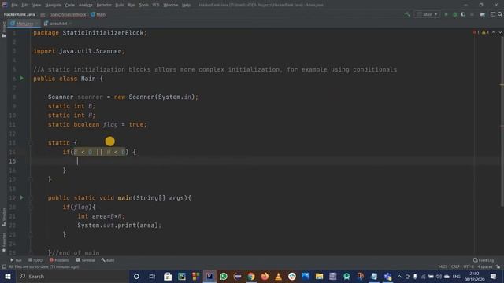Image resolution: width=504 pixels, height=283 pixels.
Task: Click the Windows Start button
Action: tap(7, 276)
